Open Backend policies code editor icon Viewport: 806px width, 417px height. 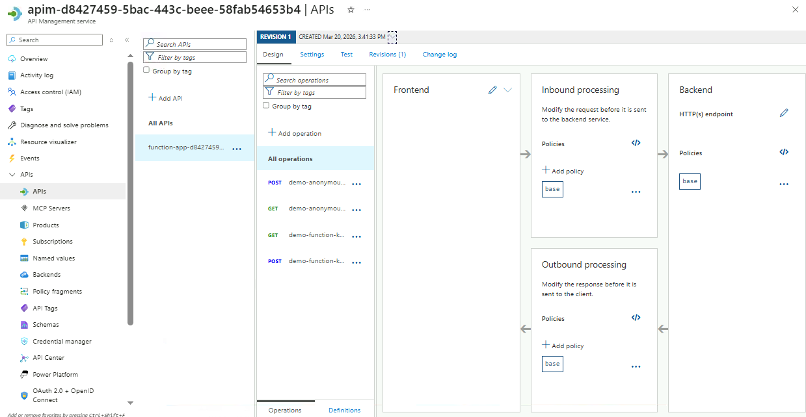(x=784, y=152)
